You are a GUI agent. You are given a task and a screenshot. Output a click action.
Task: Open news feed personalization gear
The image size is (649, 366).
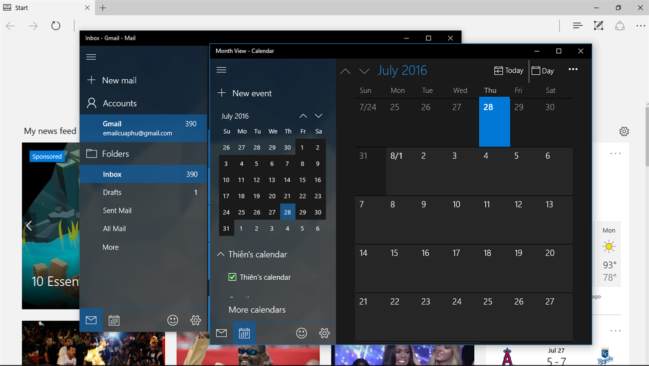(624, 131)
